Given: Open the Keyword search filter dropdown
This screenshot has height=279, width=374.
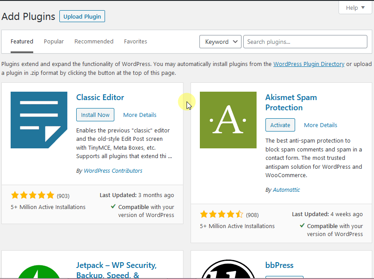Looking at the screenshot, I should coord(220,42).
